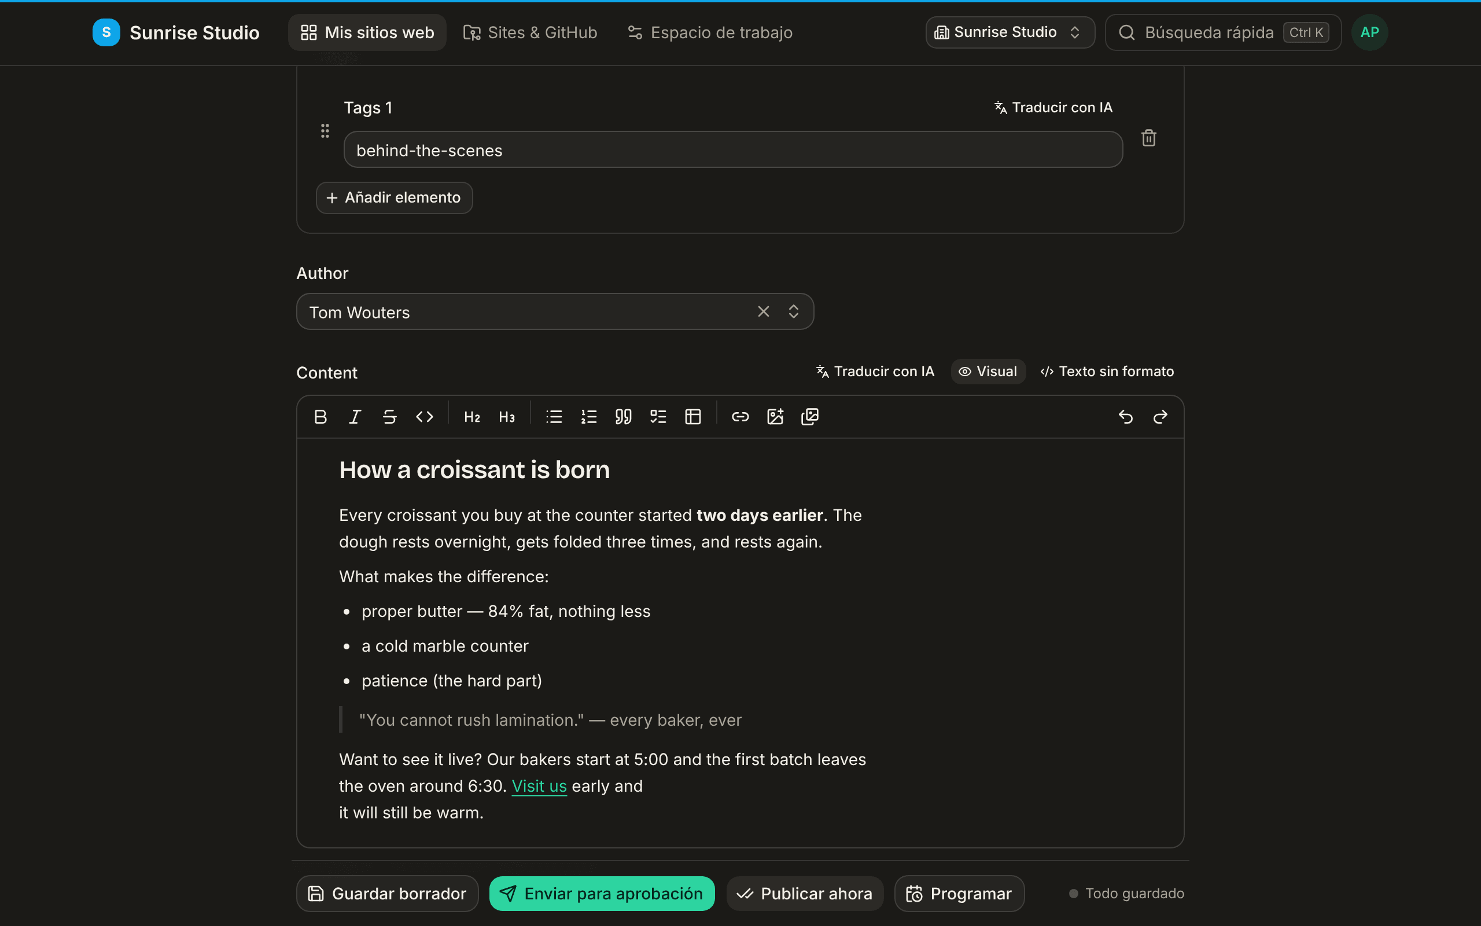Open the Programar scheduling button
The width and height of the screenshot is (1481, 926).
click(959, 894)
